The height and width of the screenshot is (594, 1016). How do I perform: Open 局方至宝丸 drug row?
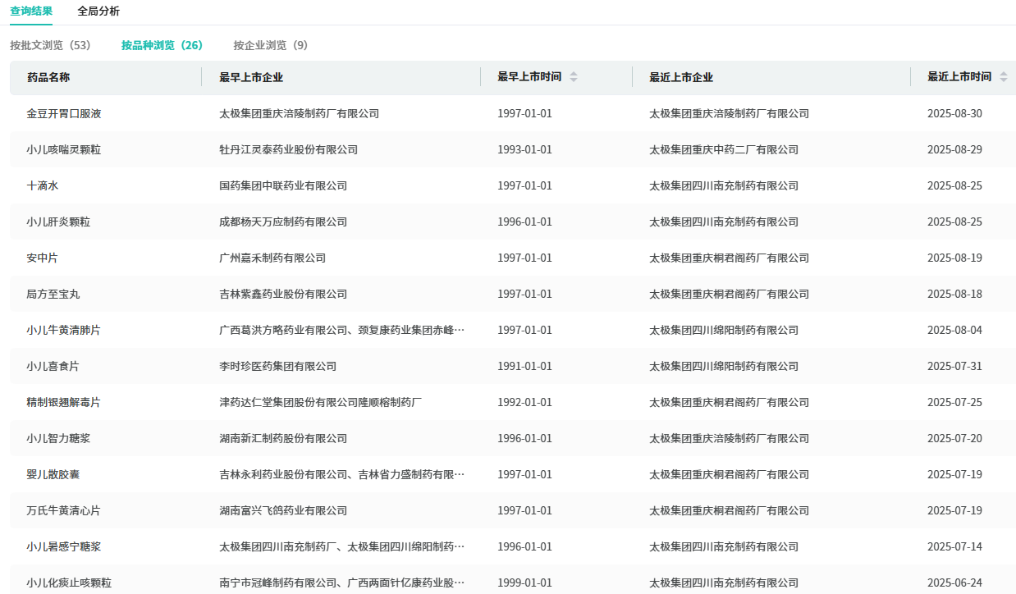[53, 294]
